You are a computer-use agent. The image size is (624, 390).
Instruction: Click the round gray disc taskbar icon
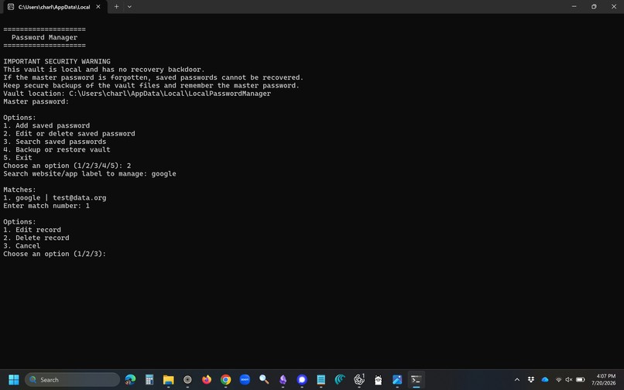(187, 380)
